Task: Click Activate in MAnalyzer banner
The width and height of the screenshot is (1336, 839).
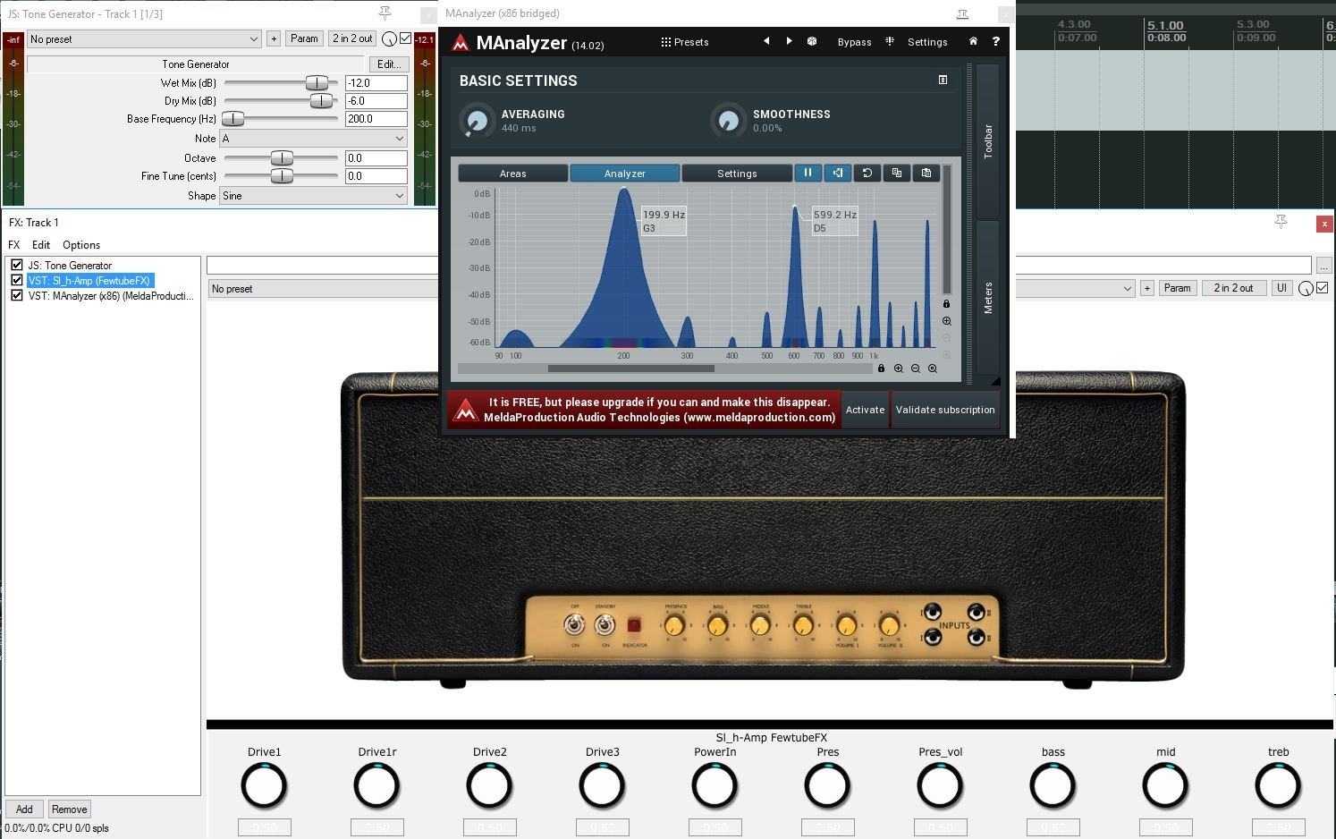Action: coord(866,410)
